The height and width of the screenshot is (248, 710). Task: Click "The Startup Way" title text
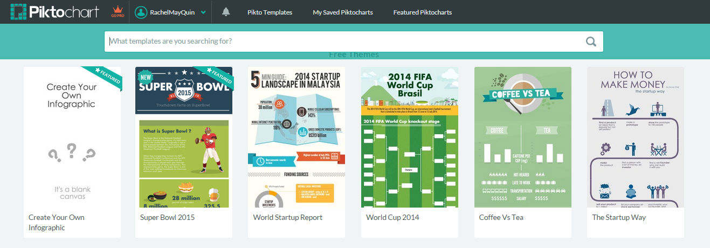coord(619,217)
